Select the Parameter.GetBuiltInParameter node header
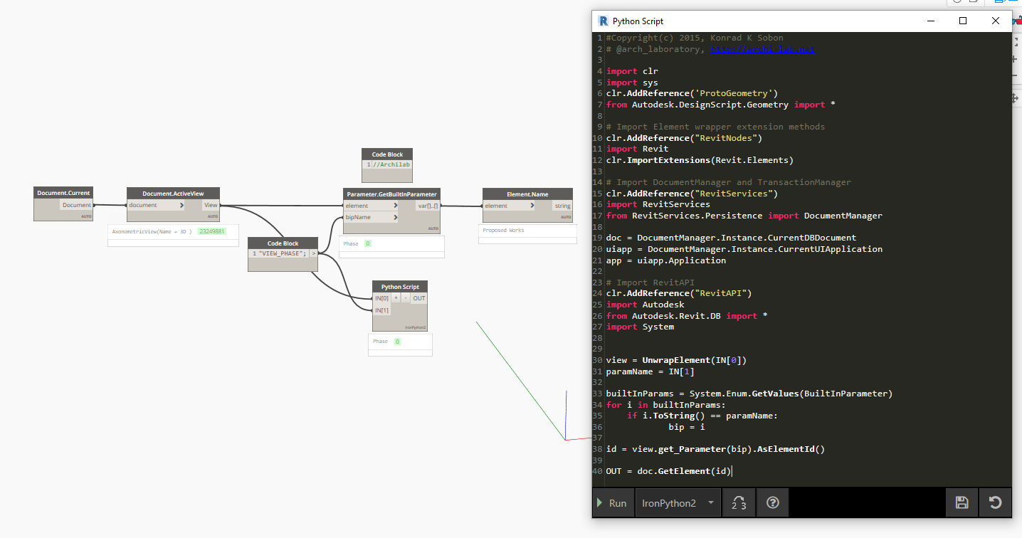 click(391, 194)
